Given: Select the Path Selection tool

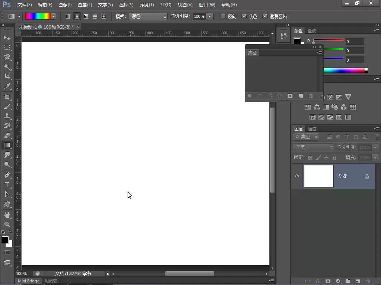Looking at the screenshot, I should coord(7,194).
